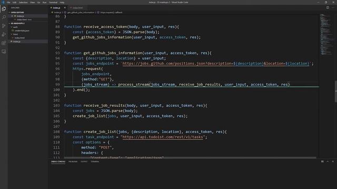Open the Terminal menu

coord(53,2)
